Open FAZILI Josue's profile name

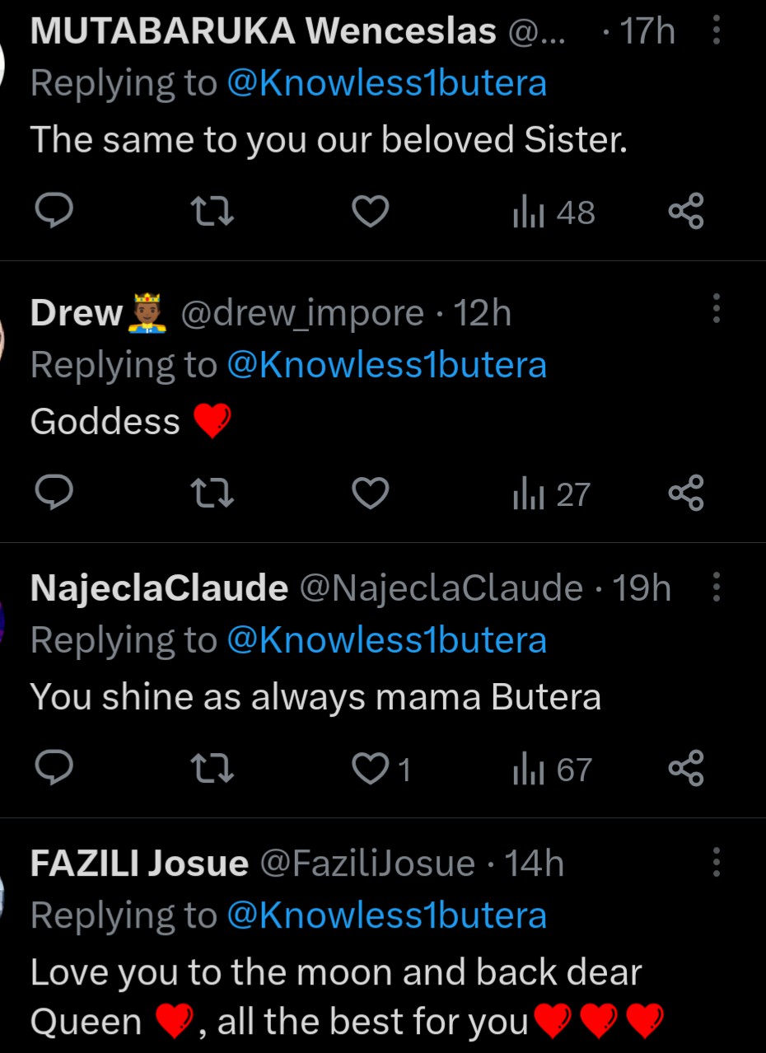click(x=139, y=863)
